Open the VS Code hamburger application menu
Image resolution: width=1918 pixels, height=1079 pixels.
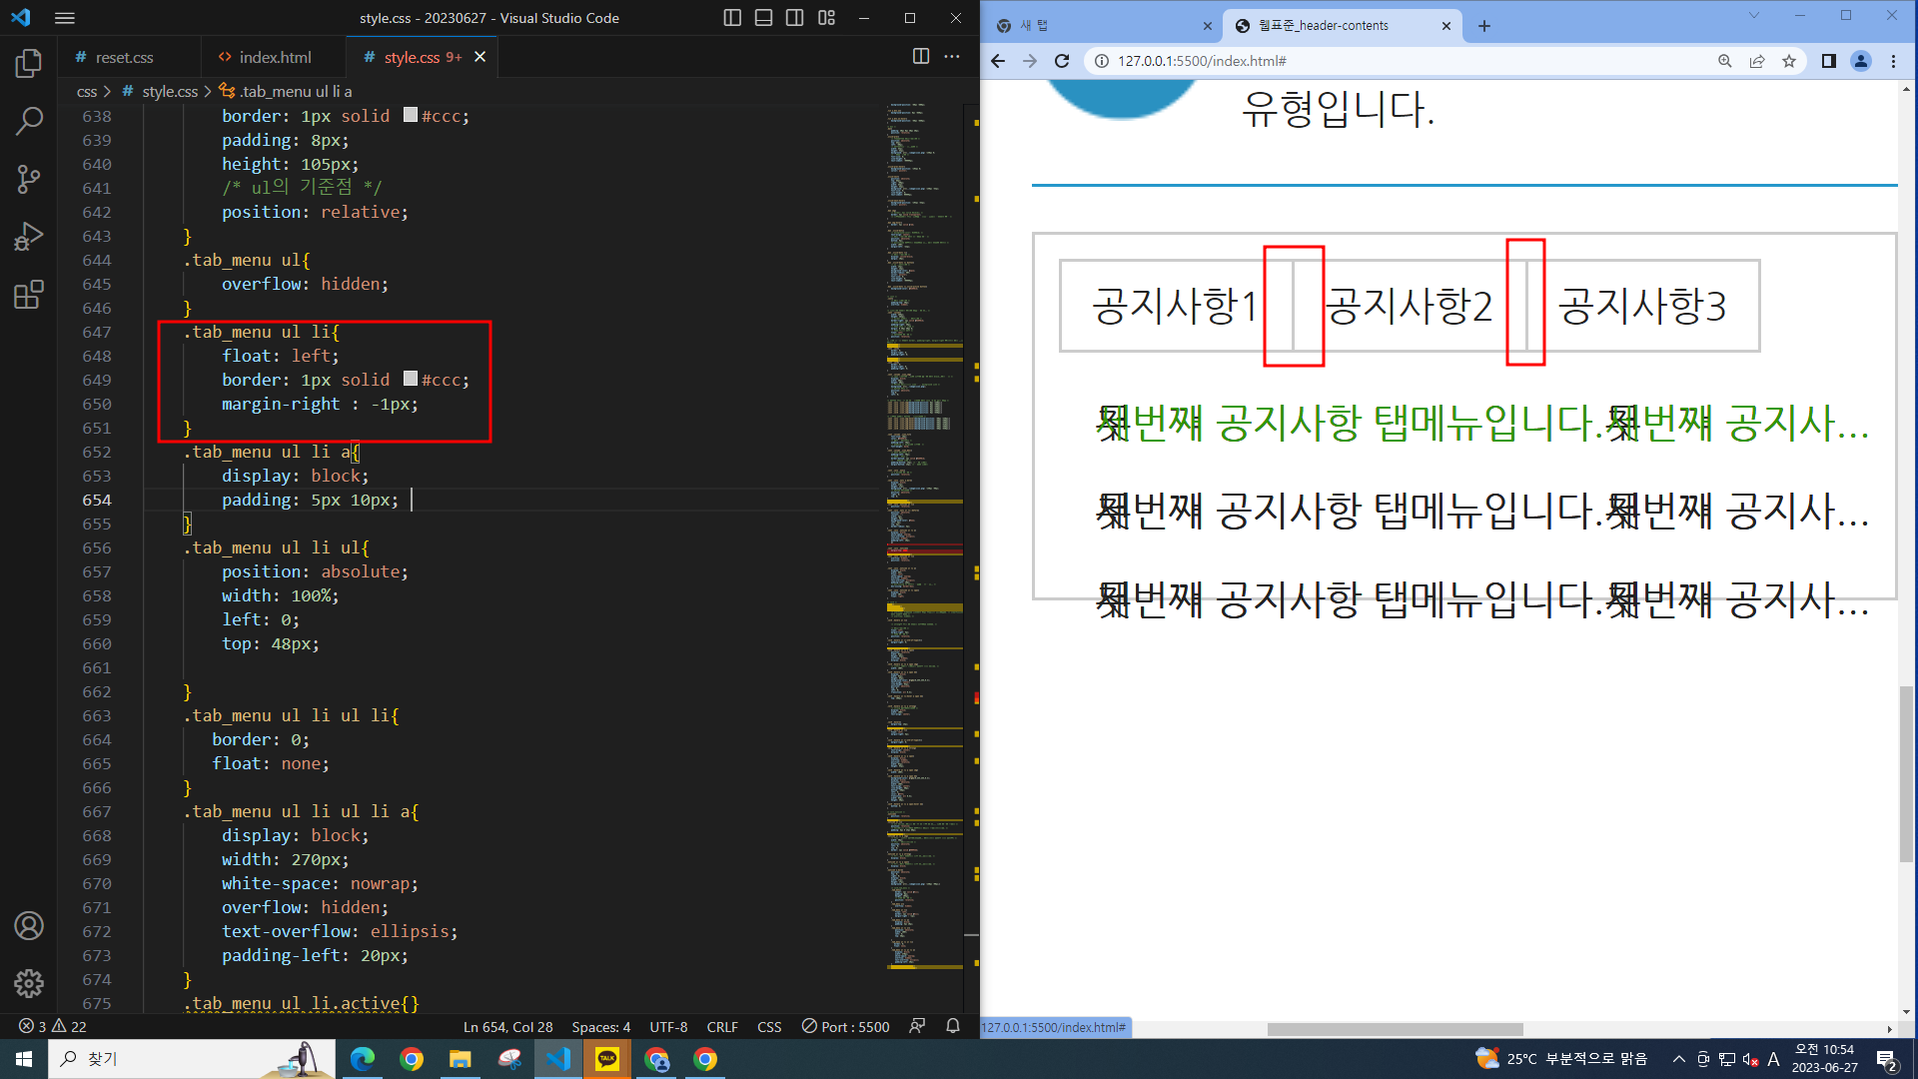coord(65,18)
